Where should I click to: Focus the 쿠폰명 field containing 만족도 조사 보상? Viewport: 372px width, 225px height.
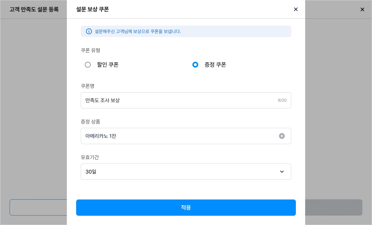[x=186, y=100]
